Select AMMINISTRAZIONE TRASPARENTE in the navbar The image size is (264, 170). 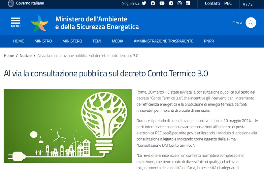coord(163,41)
